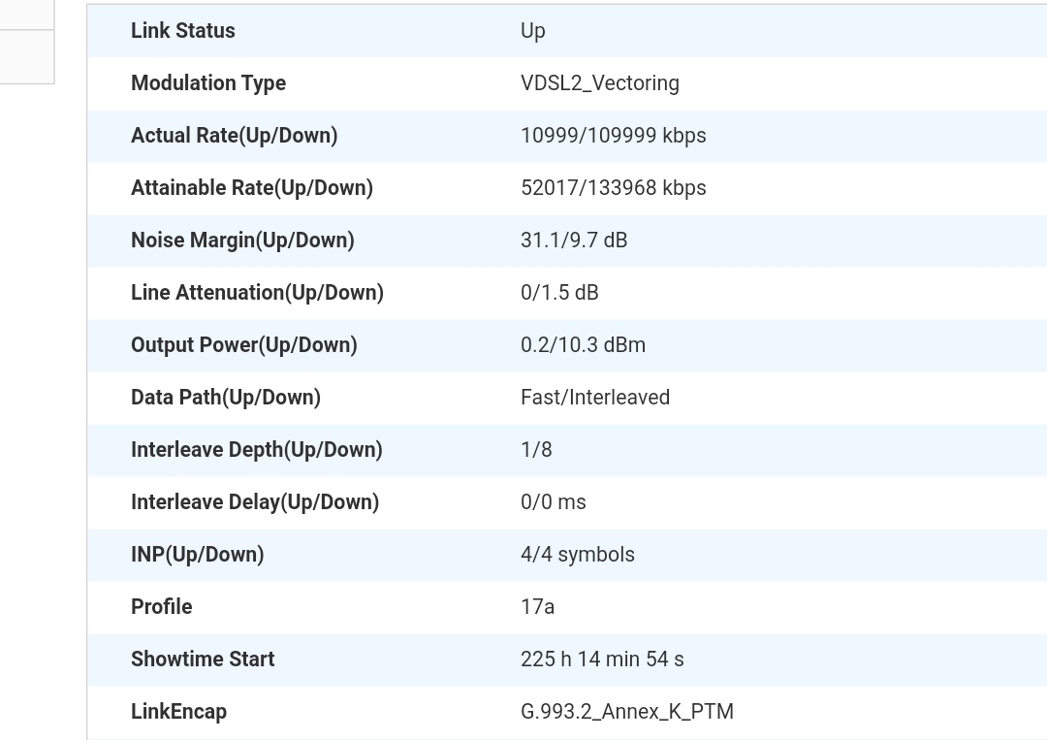Select the 0.2/10.3 dBm output power value

pyautogui.click(x=583, y=345)
